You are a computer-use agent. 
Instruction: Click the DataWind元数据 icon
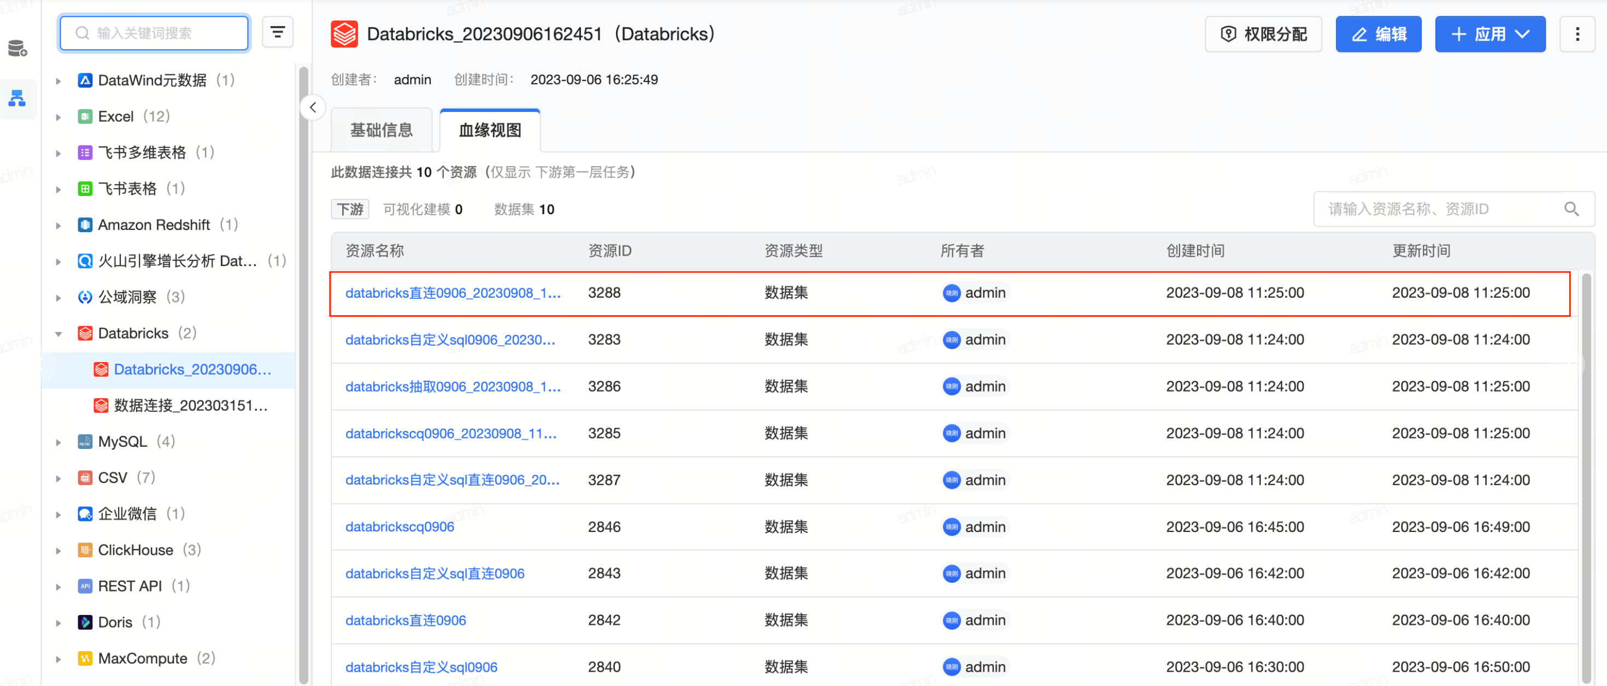pos(85,80)
